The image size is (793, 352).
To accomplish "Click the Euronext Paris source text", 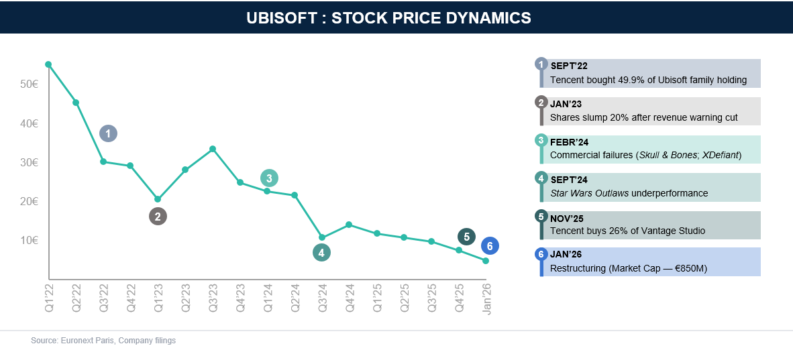I will click(103, 341).
